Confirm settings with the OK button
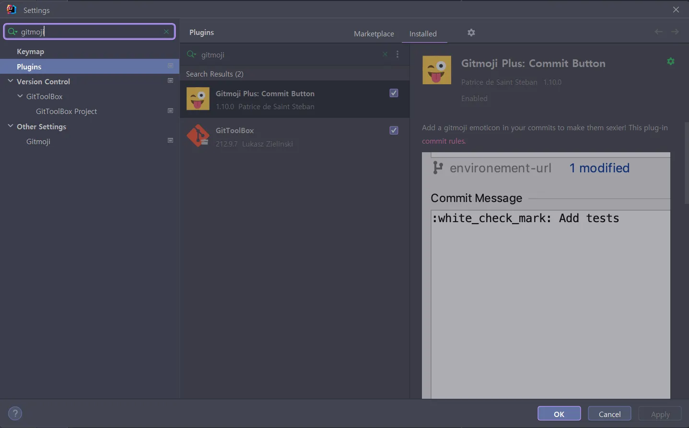This screenshot has width=689, height=428. pyautogui.click(x=559, y=414)
